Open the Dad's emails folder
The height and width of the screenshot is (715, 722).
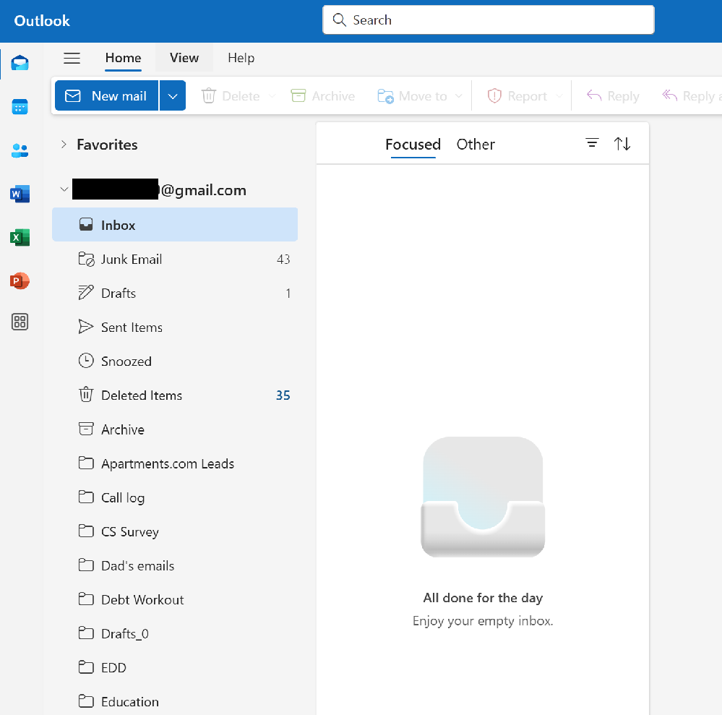click(175, 566)
